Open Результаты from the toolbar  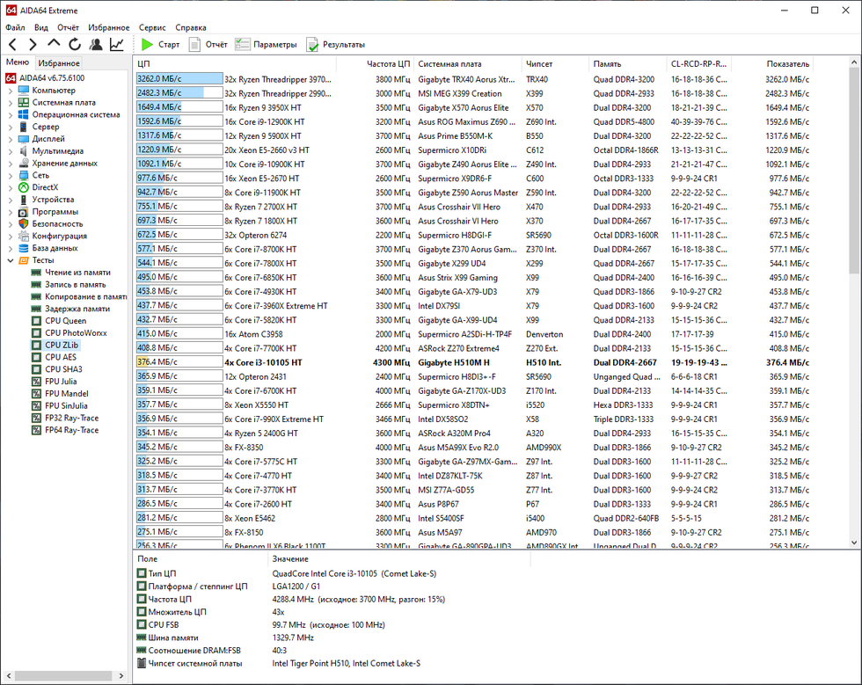point(335,44)
